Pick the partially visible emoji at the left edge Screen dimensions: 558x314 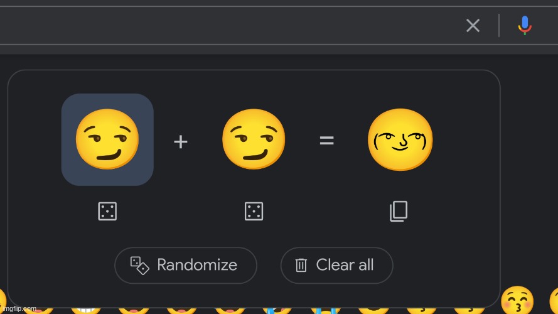pos(3,301)
